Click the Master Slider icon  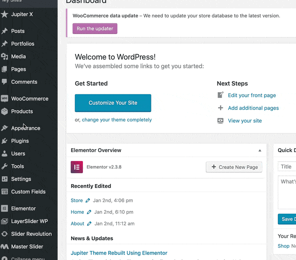pyautogui.click(x=4, y=247)
